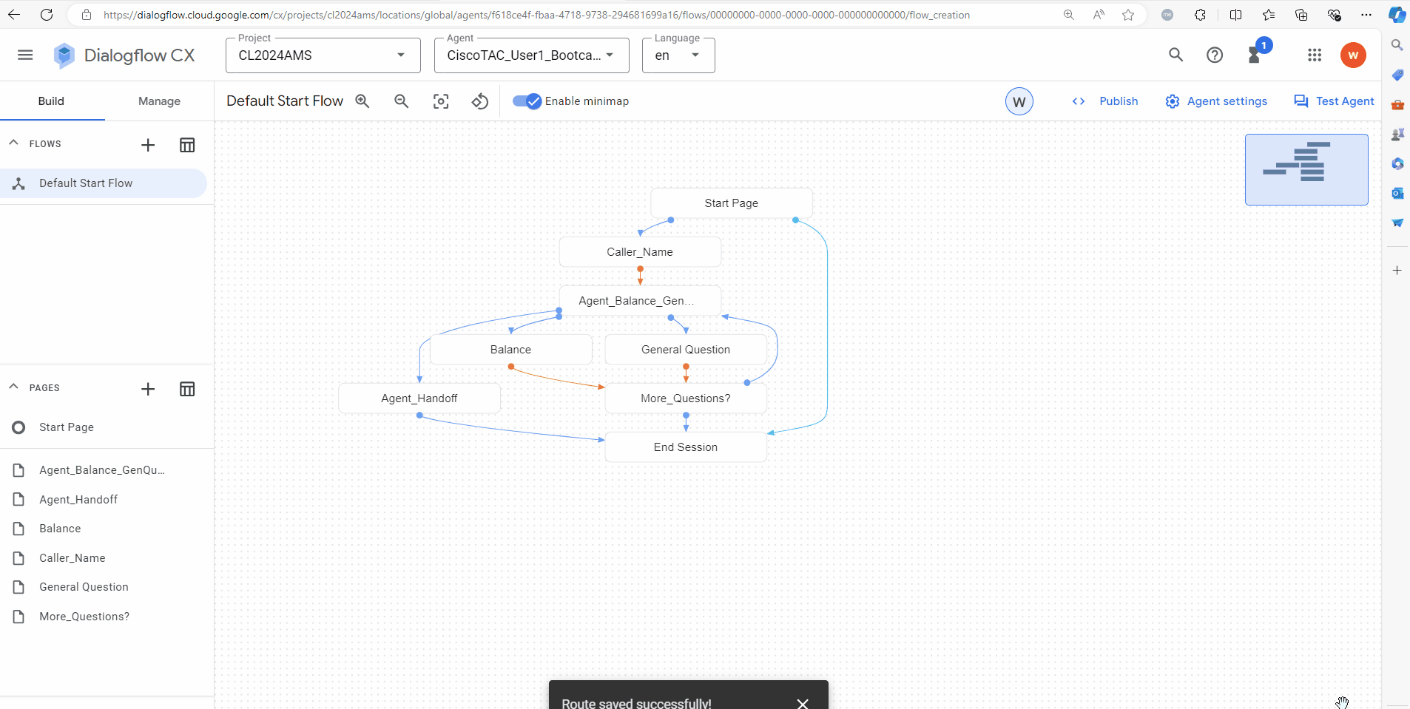Open the Outlook icon in Edge sidebar

pyautogui.click(x=1397, y=193)
